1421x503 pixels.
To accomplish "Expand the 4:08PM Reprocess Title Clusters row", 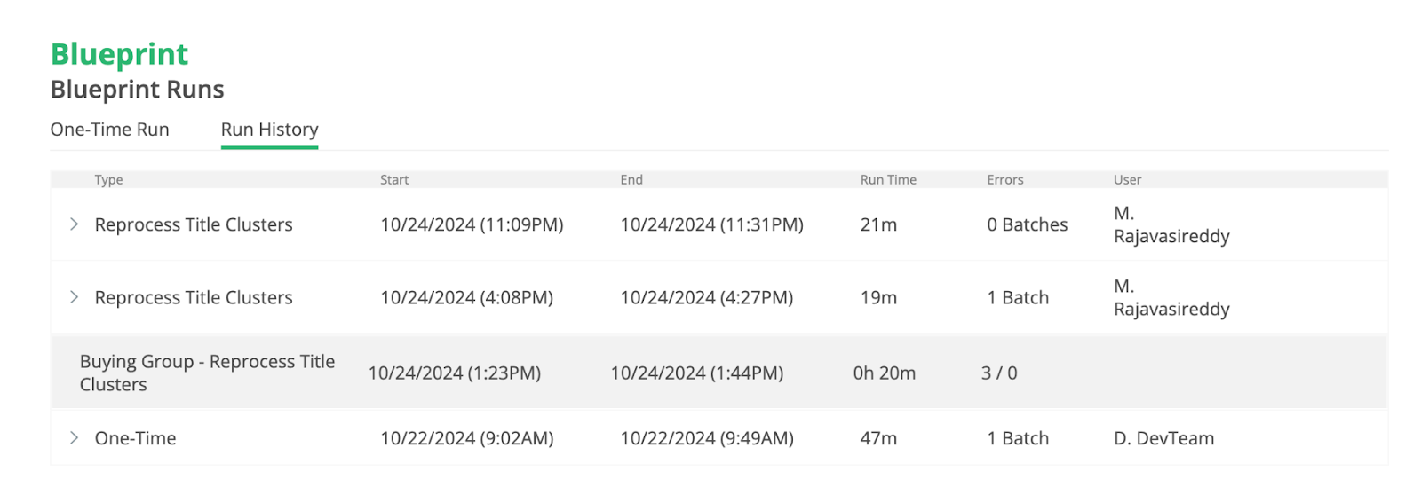I will click(x=75, y=297).
